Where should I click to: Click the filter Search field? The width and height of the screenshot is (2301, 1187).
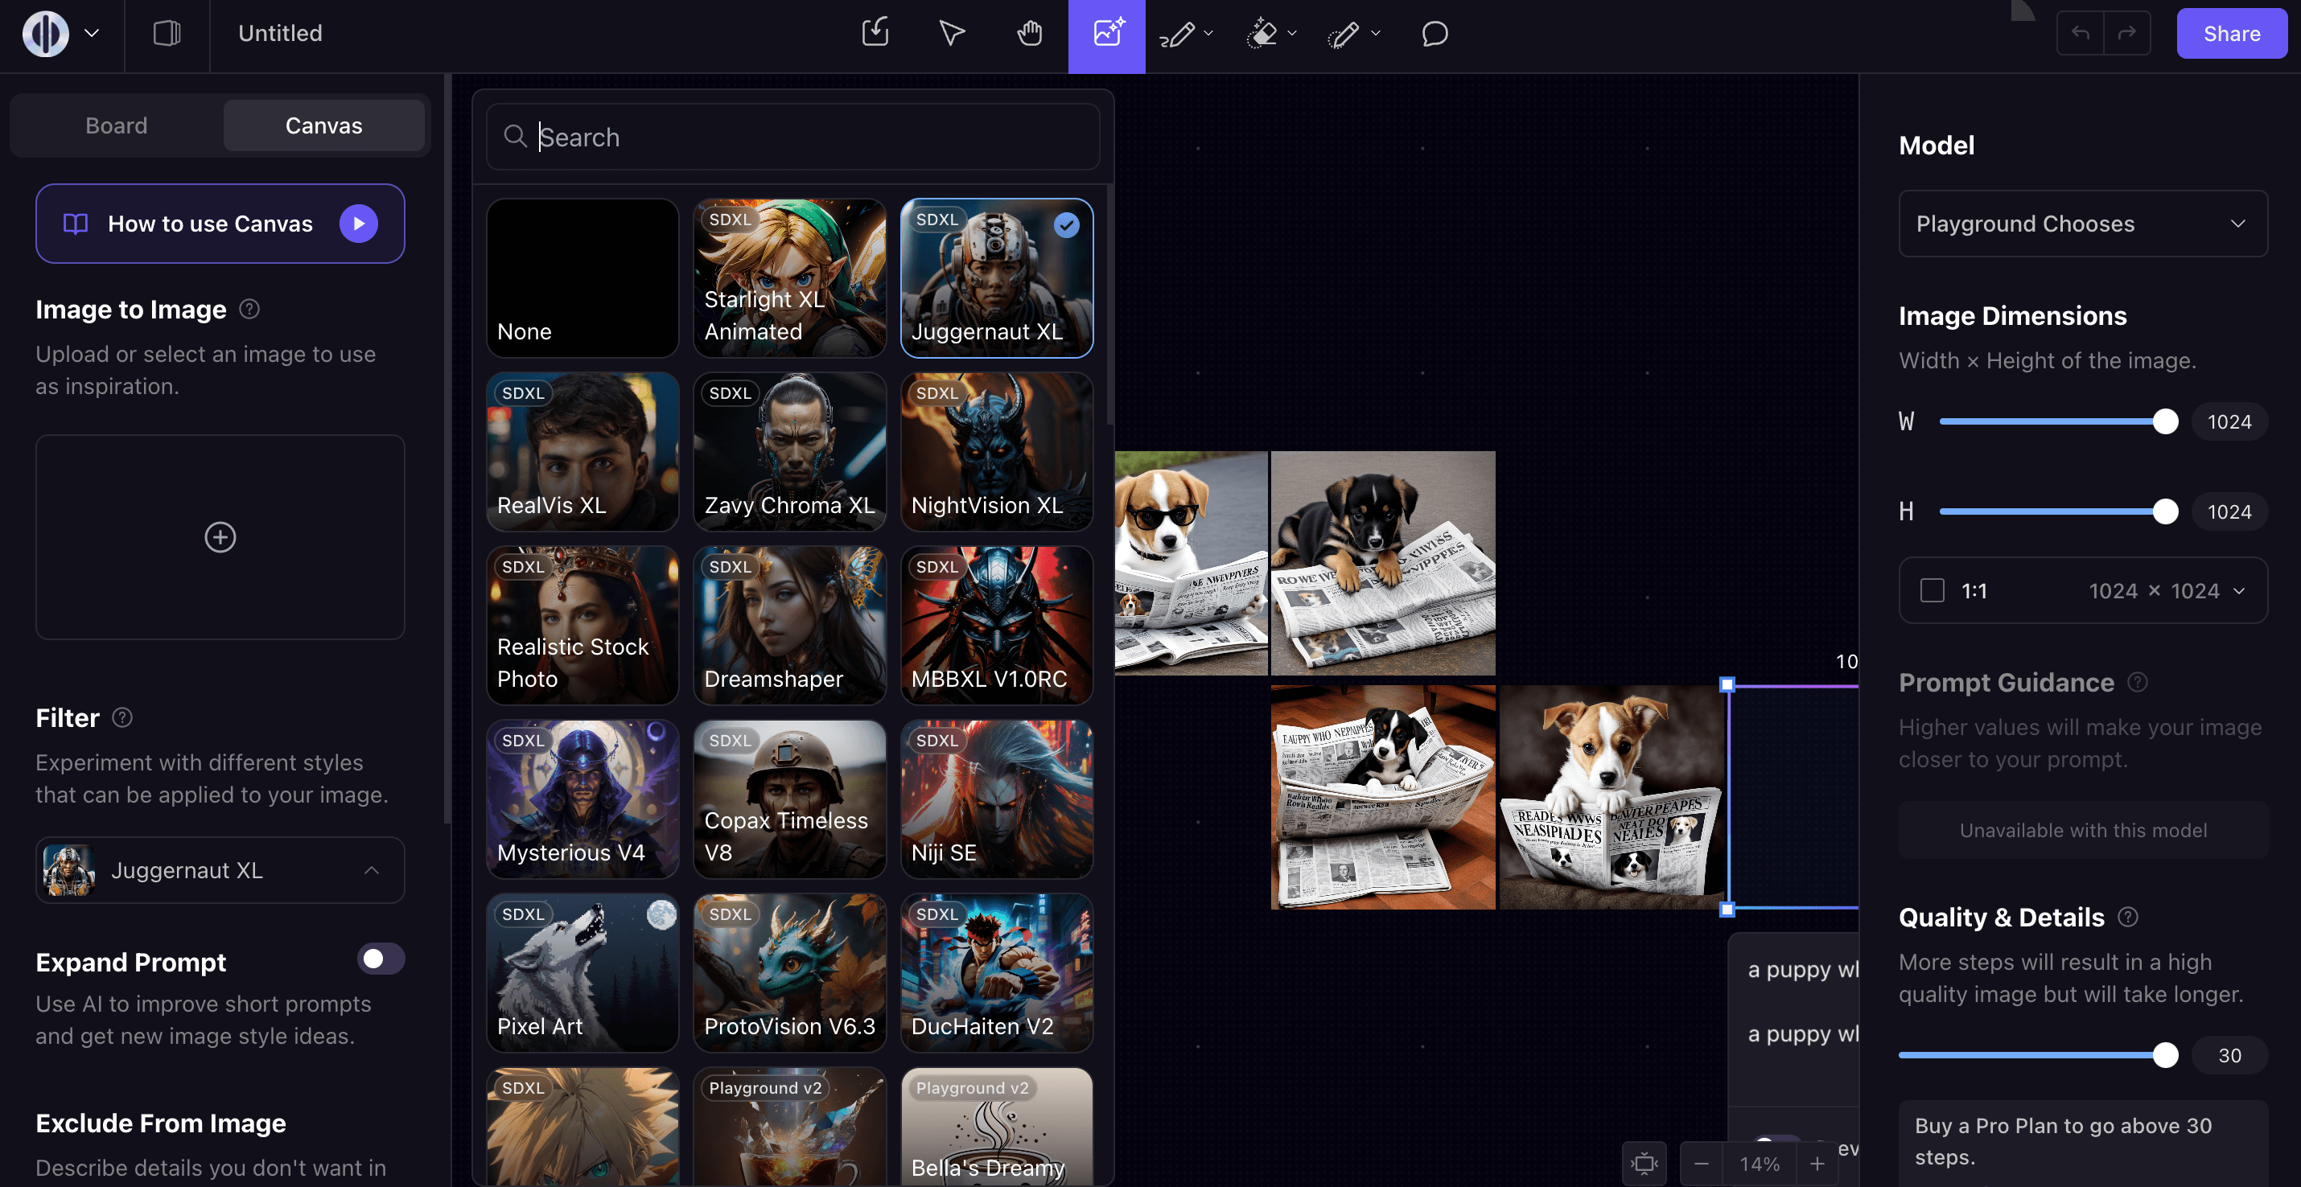click(x=793, y=137)
